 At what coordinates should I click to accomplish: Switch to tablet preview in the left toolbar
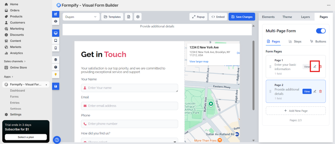[56, 40]
